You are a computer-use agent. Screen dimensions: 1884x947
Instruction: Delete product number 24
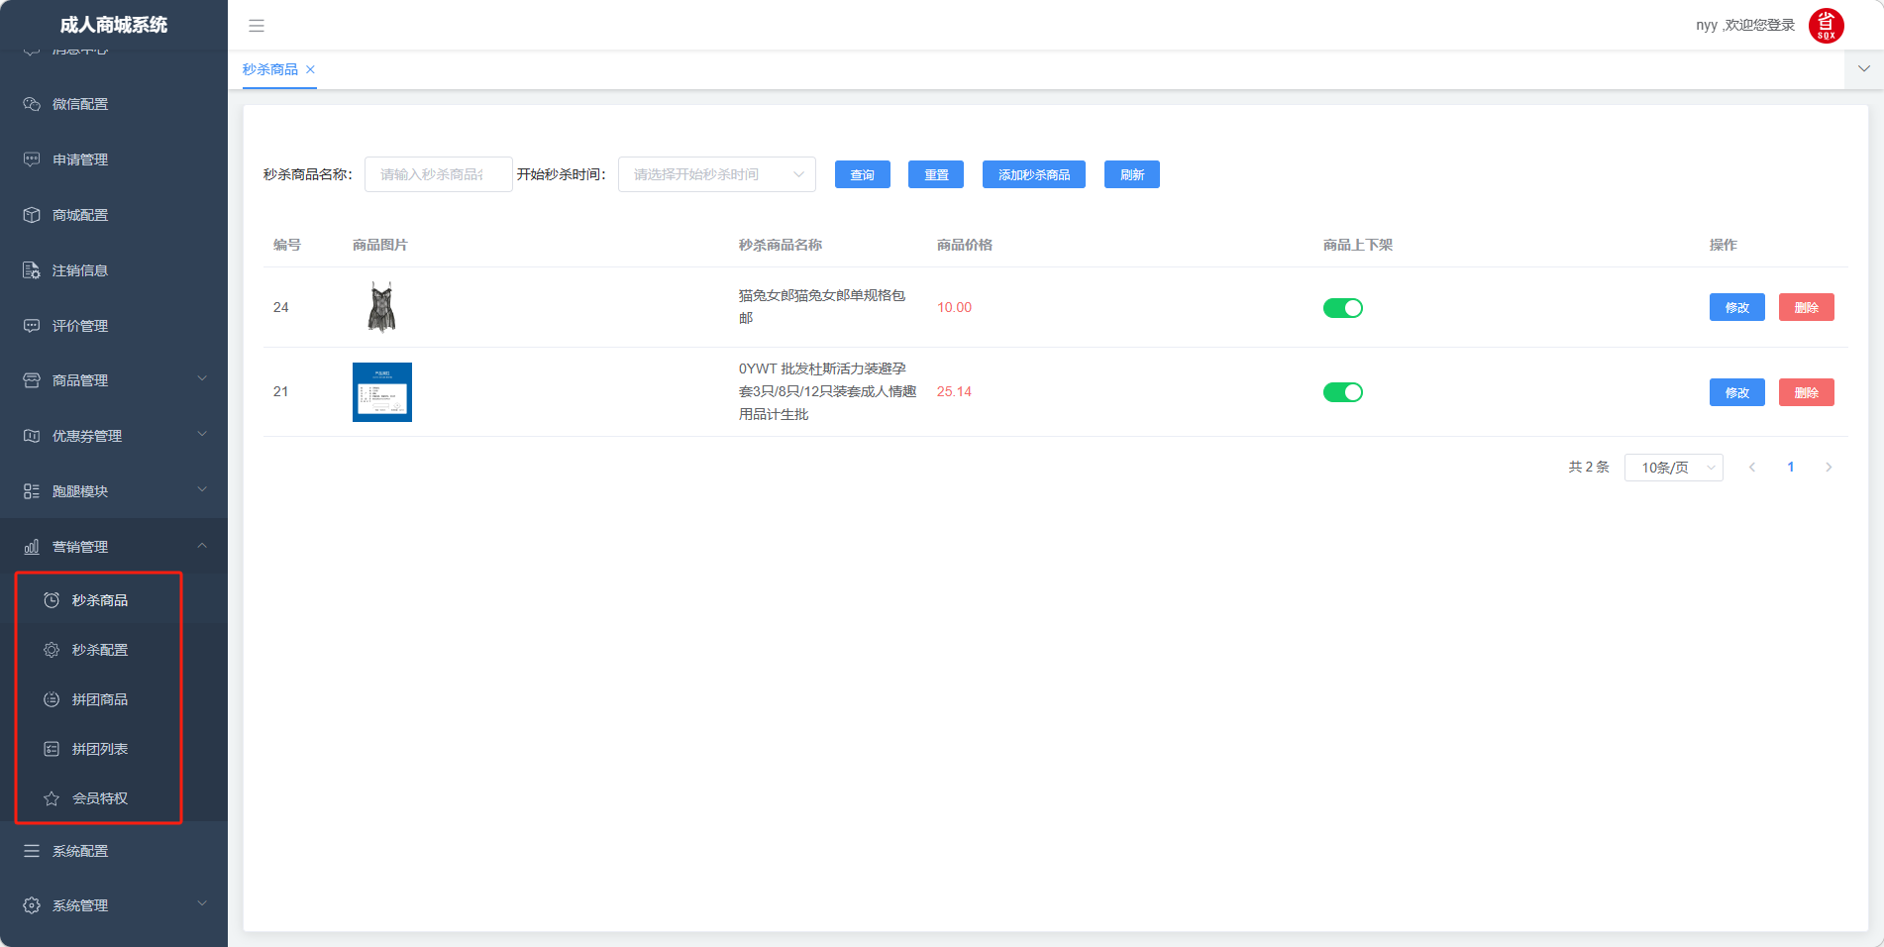[1806, 307]
